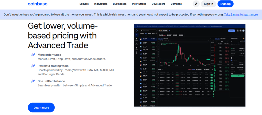
Task: Open the Limit Order type dropdown in preview
Action: [x=242, y=48]
